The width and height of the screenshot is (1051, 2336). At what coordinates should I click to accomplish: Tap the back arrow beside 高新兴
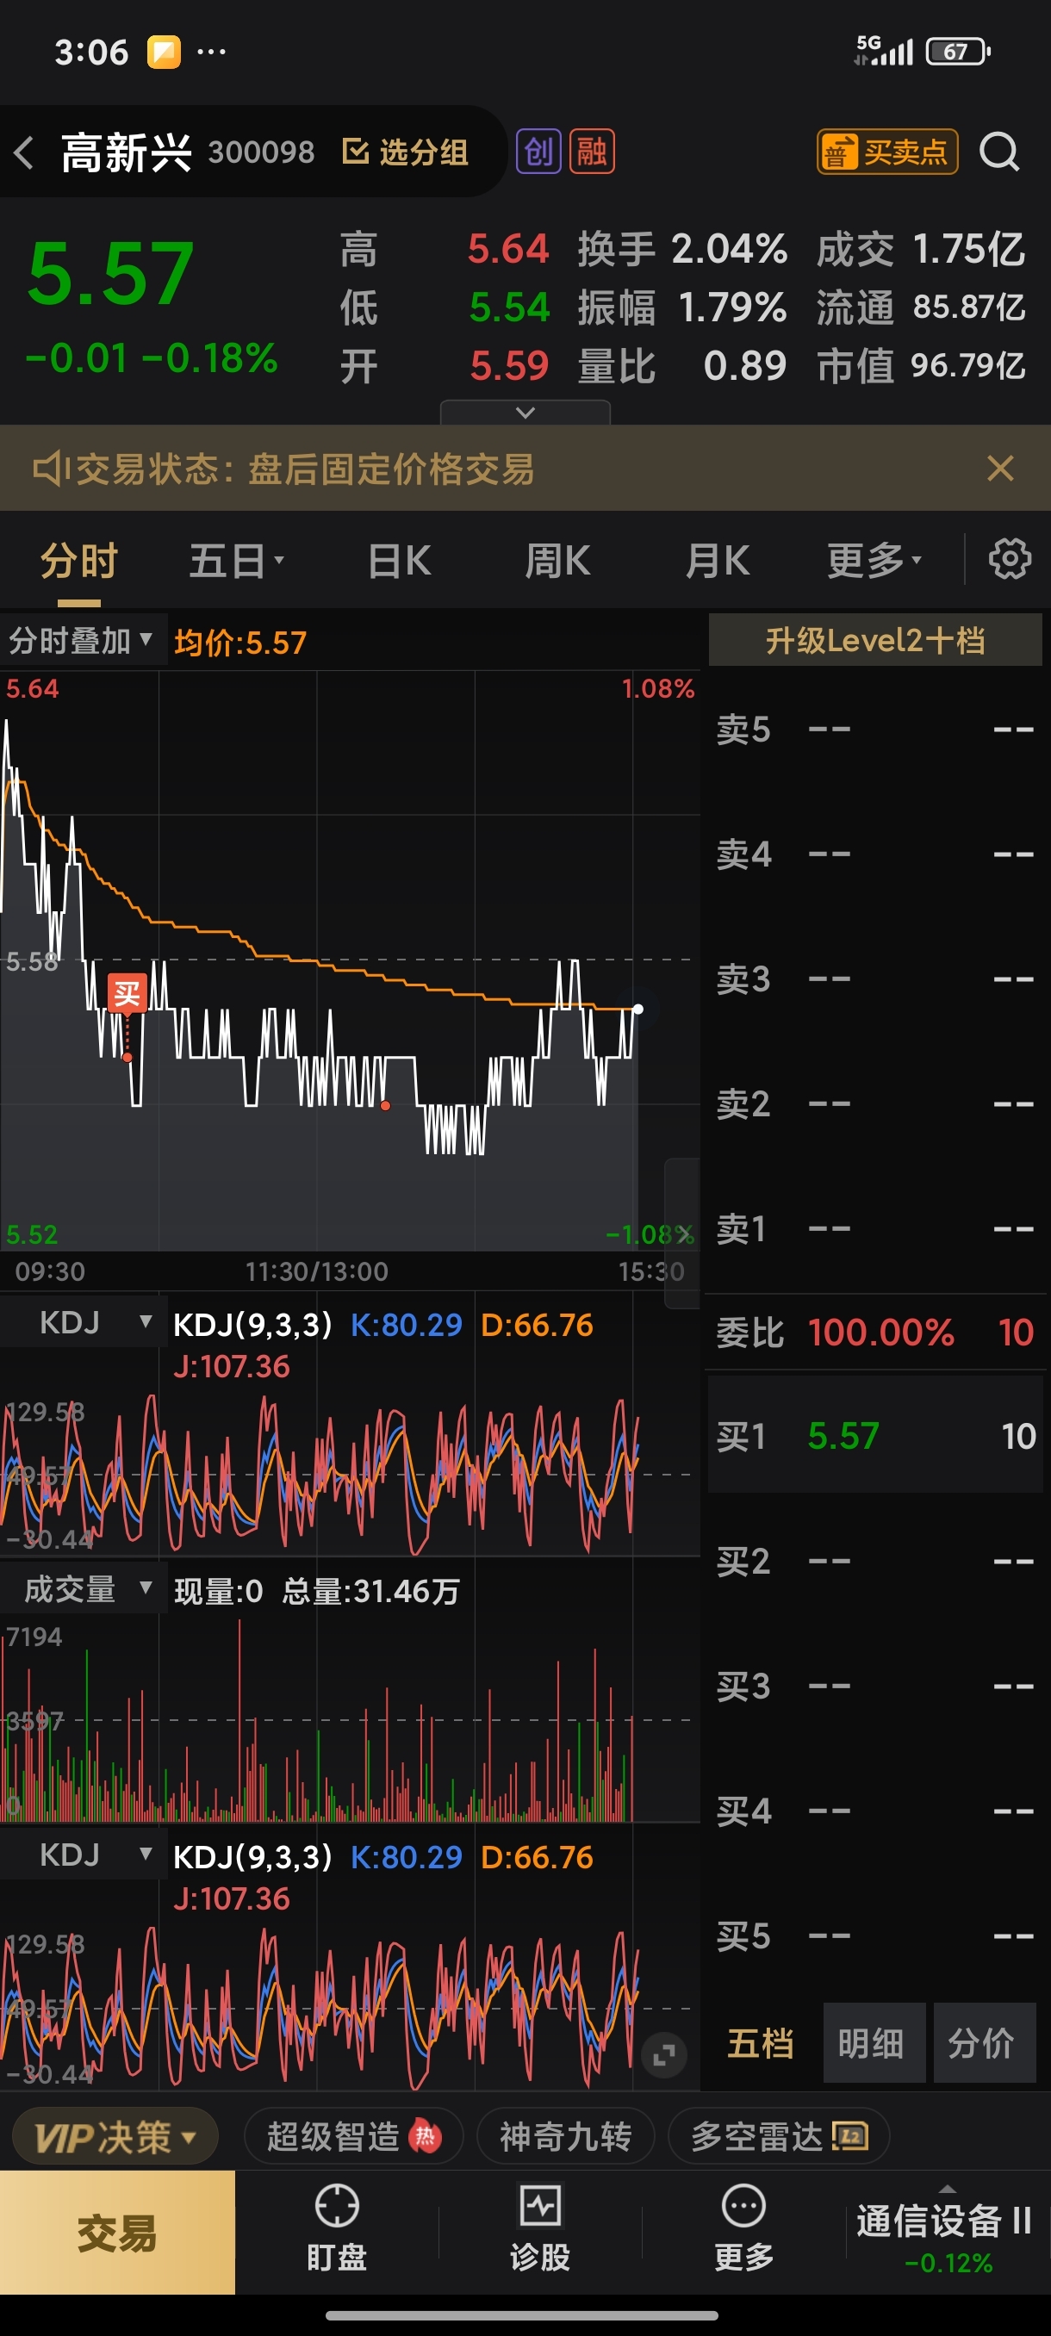(24, 152)
